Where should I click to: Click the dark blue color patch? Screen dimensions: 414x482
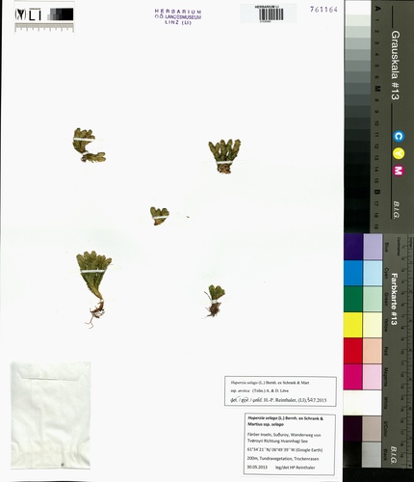click(x=353, y=247)
